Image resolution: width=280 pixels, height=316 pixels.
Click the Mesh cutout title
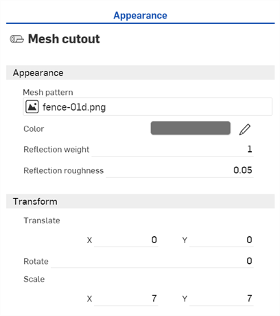[64, 39]
